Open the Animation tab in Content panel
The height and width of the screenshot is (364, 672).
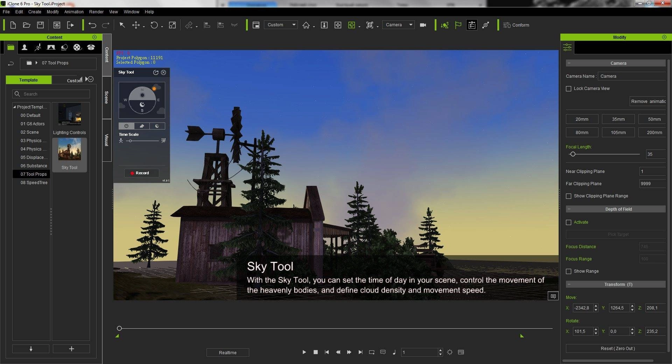[x=38, y=47]
